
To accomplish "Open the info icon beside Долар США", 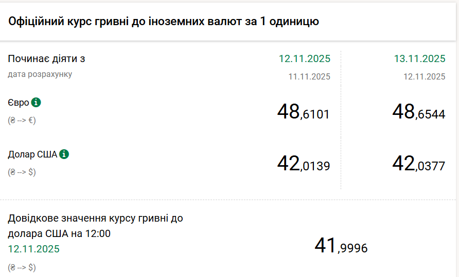I will 64,154.
